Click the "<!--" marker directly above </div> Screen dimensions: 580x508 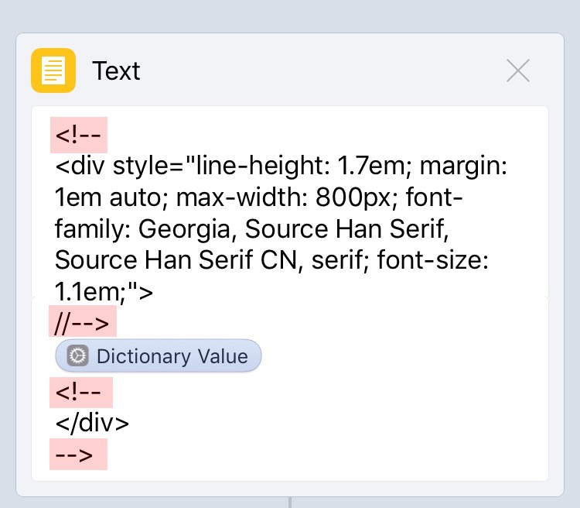tap(81, 391)
